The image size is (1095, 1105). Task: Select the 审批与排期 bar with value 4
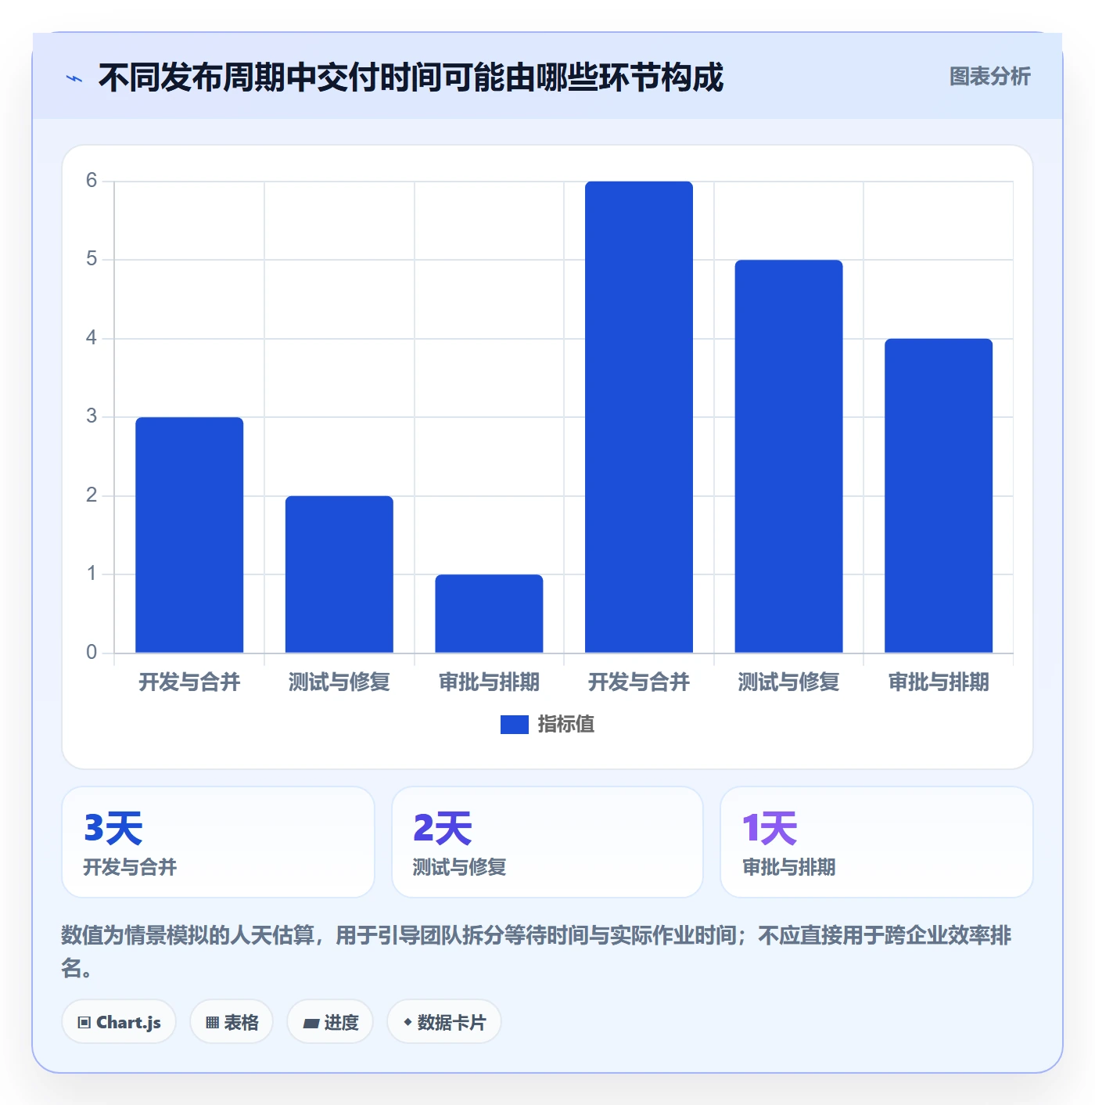pos(939,495)
